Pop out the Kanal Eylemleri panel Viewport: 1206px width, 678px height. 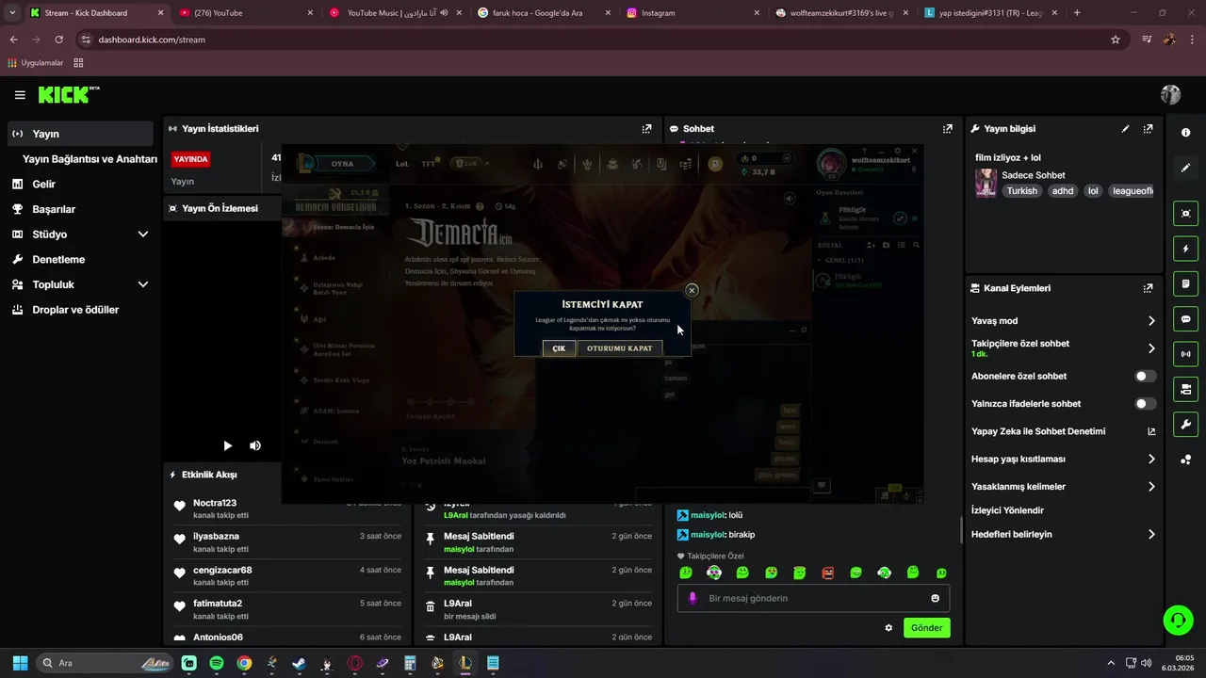click(x=1148, y=288)
